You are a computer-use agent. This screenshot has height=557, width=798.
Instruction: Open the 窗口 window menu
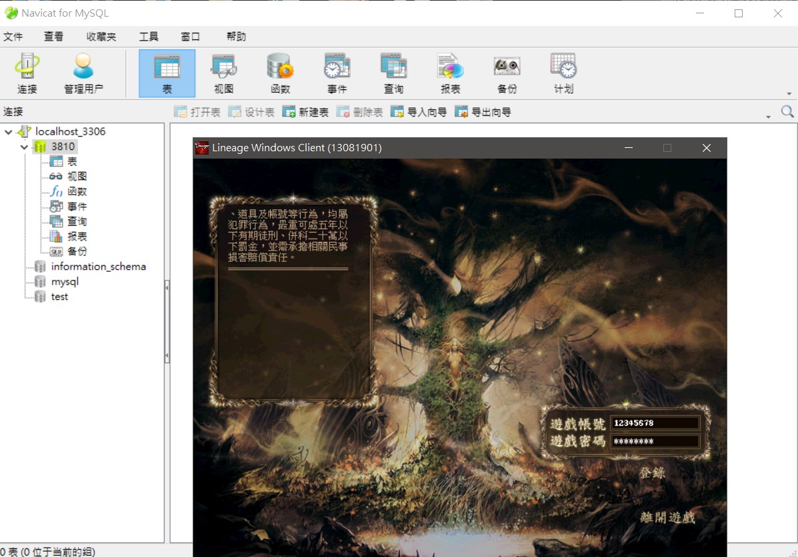click(x=191, y=37)
